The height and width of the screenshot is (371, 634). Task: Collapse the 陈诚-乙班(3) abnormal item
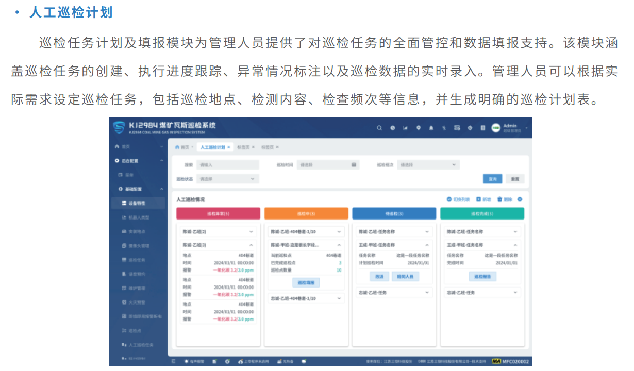point(251,245)
